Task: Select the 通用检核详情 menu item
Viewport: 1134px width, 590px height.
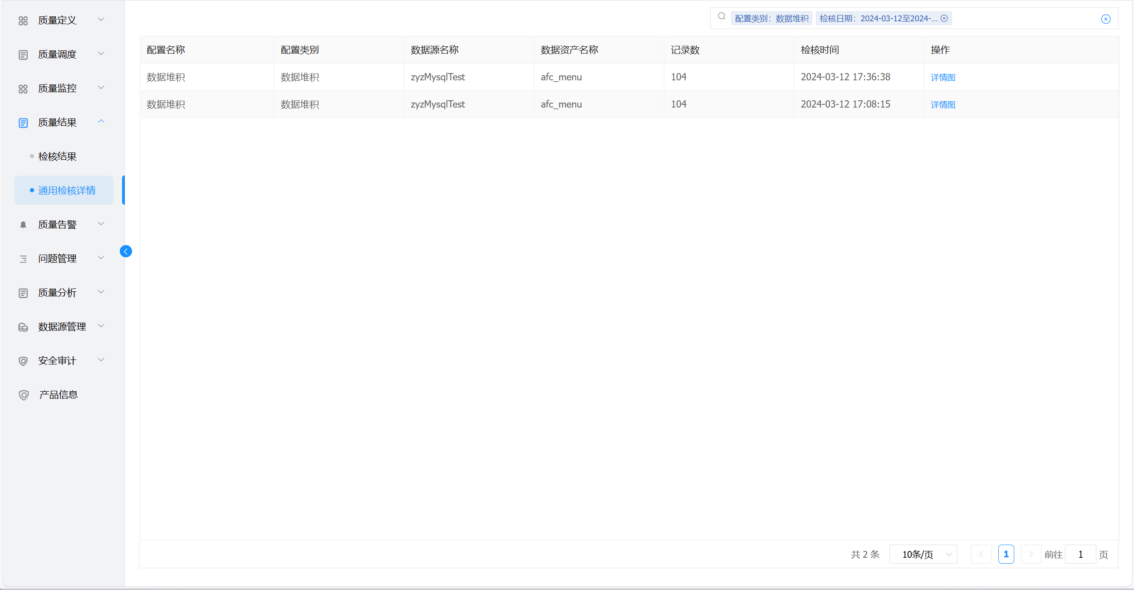Action: click(x=67, y=191)
